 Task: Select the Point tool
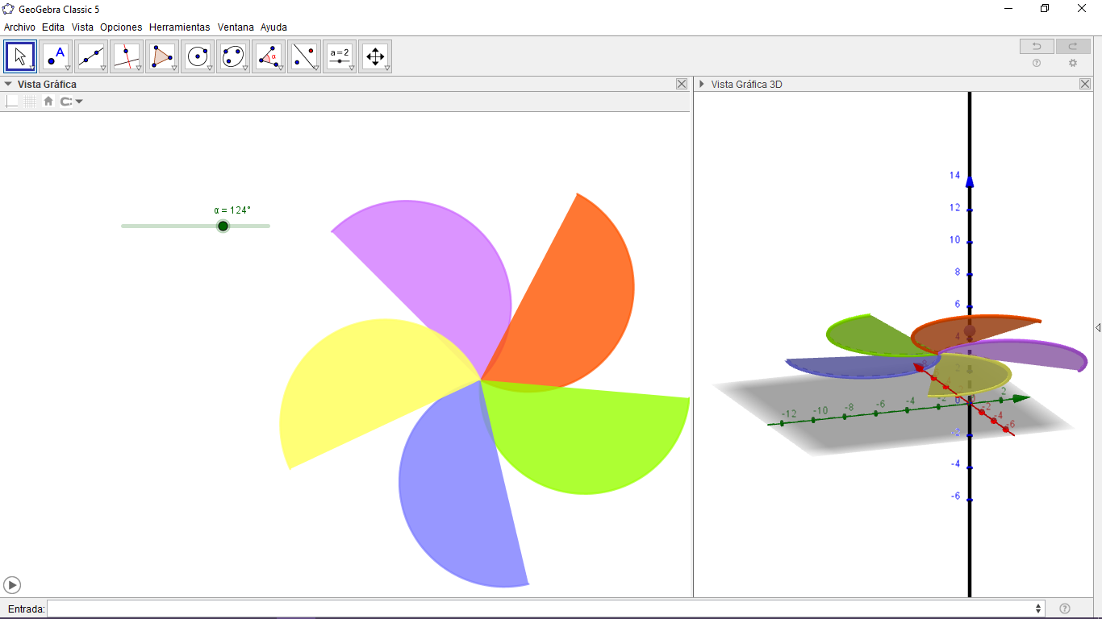coord(55,56)
